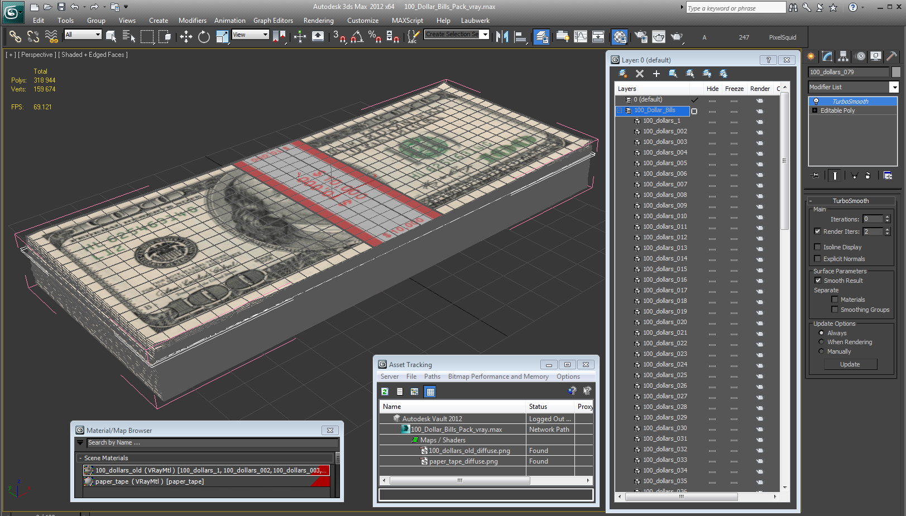Toggle 3D Snaps magnet icon

coord(339,37)
